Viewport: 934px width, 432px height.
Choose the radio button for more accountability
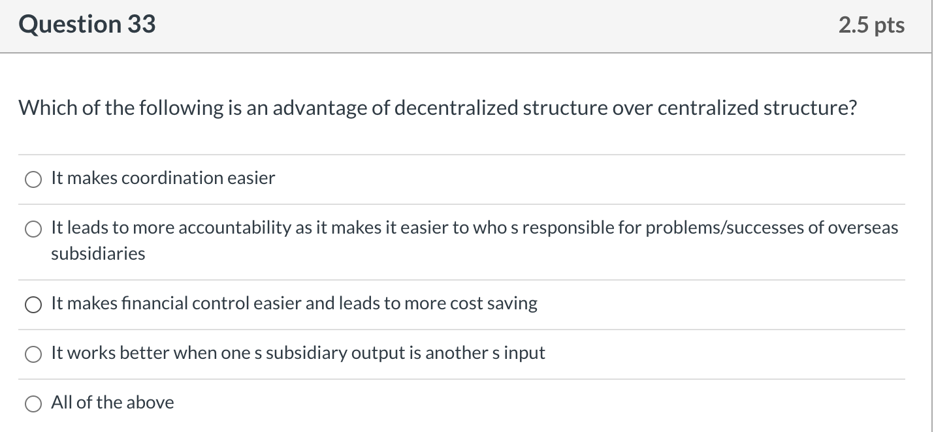coord(33,229)
